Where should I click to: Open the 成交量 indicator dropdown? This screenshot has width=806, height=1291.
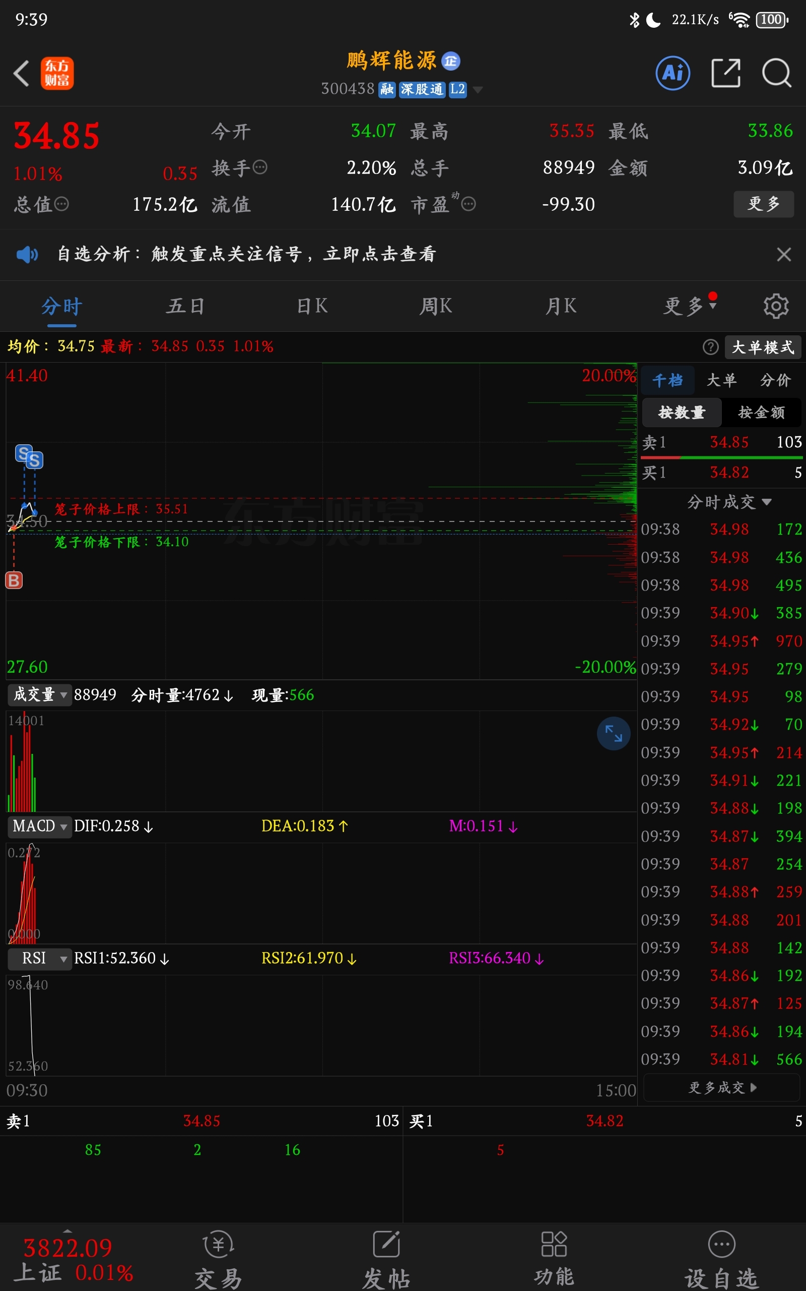[x=39, y=694]
